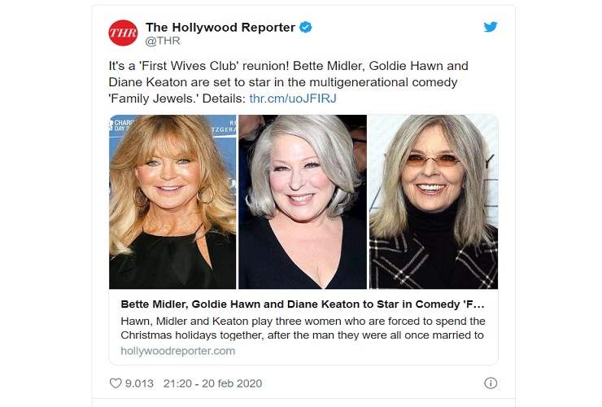Visit the hollywoodreporter.com domain link
The width and height of the screenshot is (602, 407).
tap(178, 351)
